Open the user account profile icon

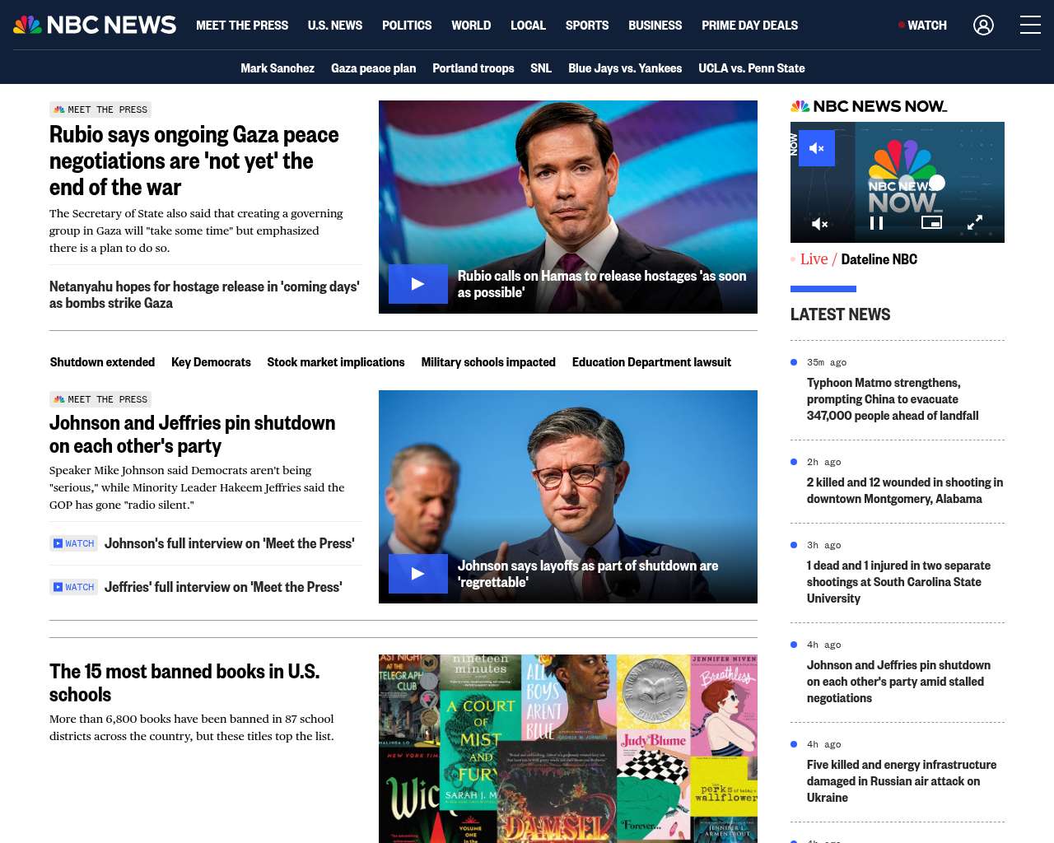[983, 26]
